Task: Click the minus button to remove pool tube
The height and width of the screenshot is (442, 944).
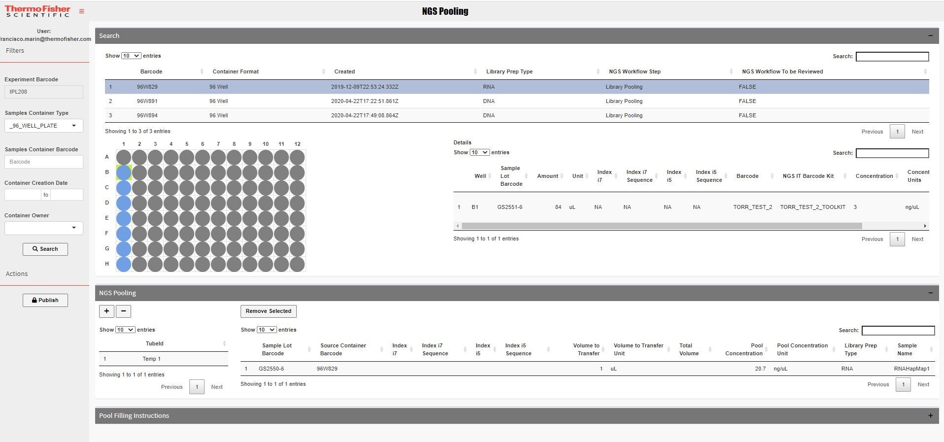Action: (x=123, y=311)
